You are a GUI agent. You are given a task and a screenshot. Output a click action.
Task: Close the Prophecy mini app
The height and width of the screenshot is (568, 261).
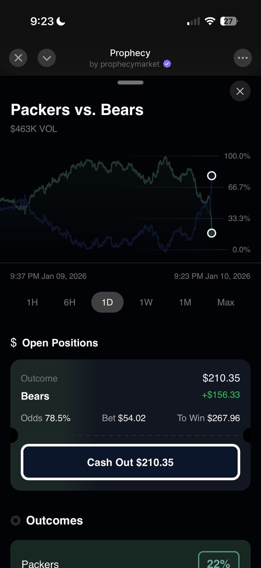tap(18, 58)
